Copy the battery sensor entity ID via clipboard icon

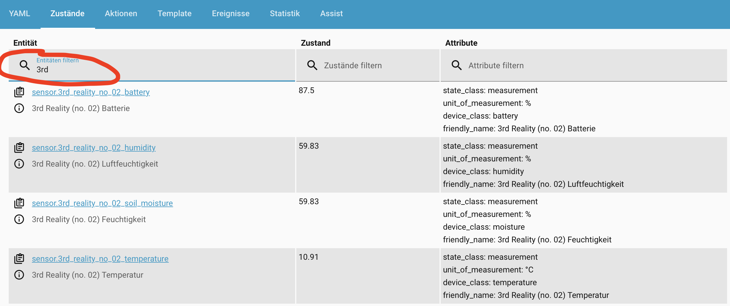tap(19, 92)
